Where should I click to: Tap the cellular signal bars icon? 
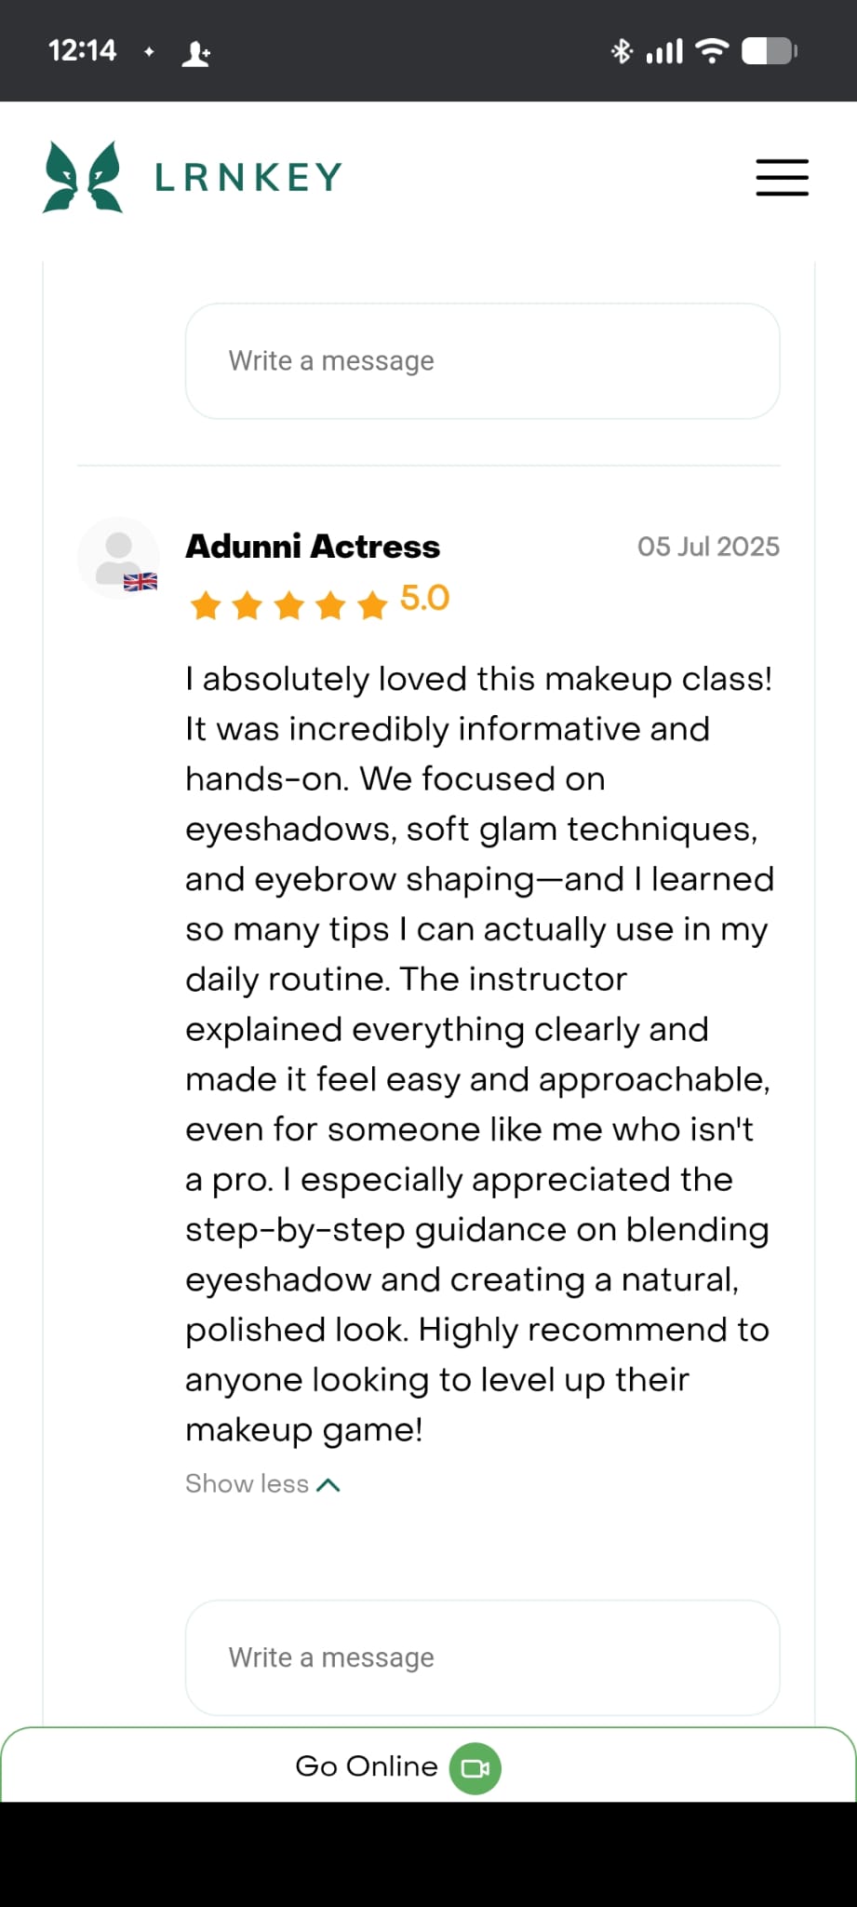664,51
